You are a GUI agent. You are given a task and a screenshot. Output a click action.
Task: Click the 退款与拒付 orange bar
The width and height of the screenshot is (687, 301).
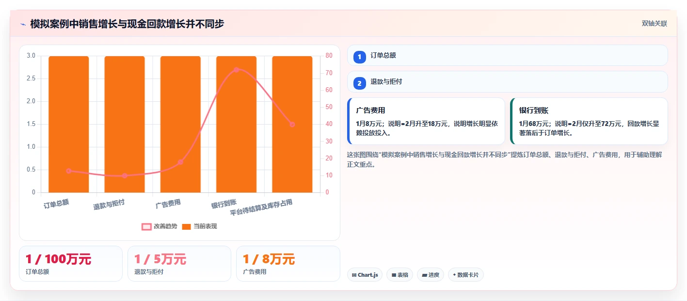tap(125, 124)
